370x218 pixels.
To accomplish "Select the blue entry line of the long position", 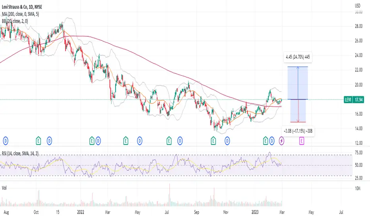I will point(298,99).
